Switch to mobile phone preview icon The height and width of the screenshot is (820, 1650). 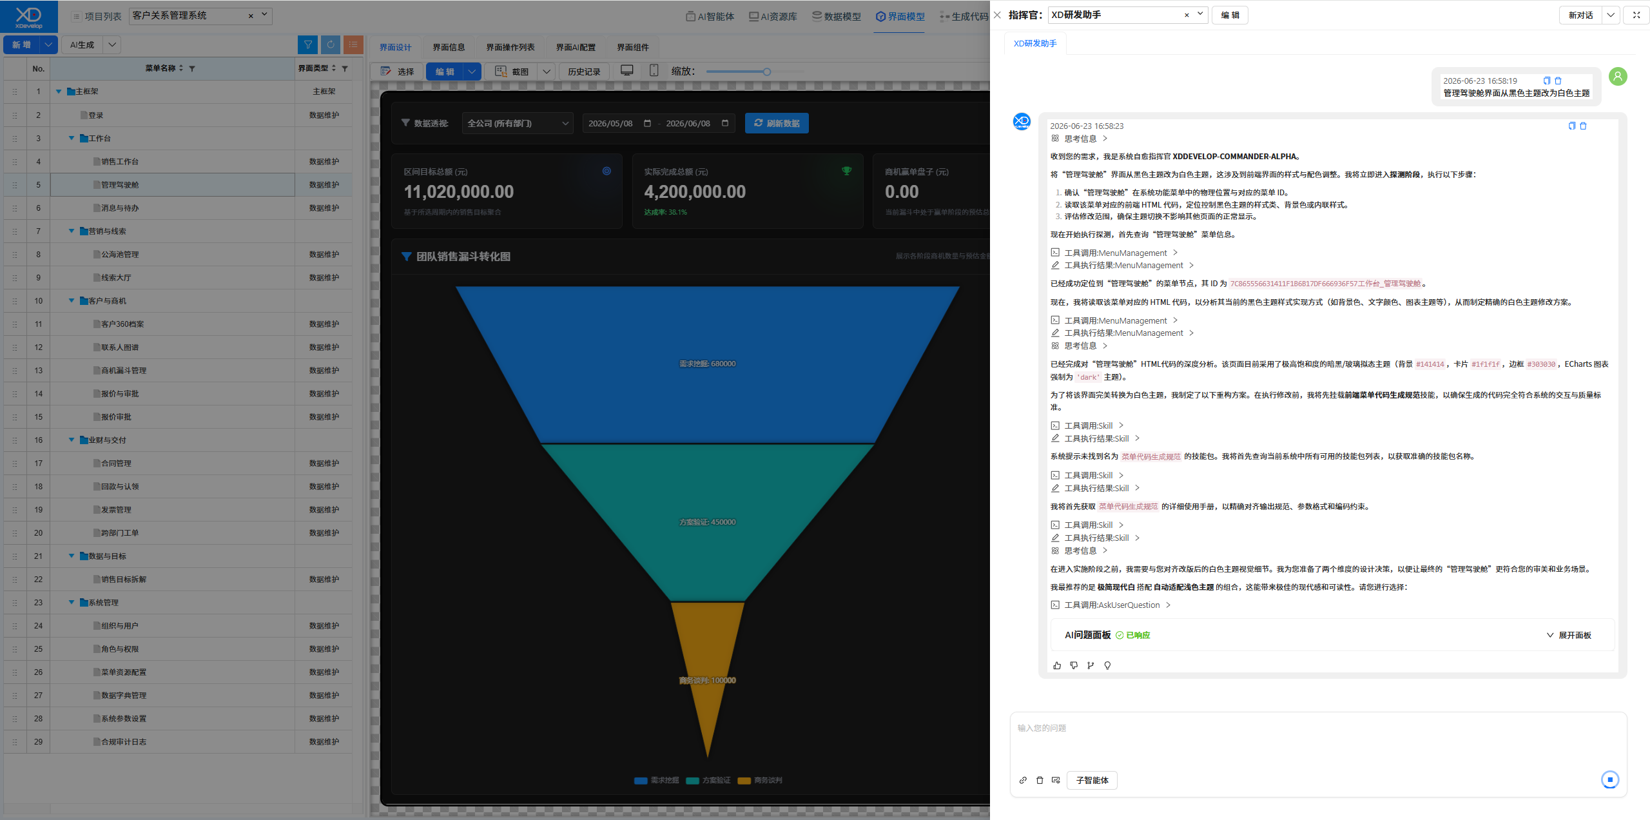coord(654,70)
